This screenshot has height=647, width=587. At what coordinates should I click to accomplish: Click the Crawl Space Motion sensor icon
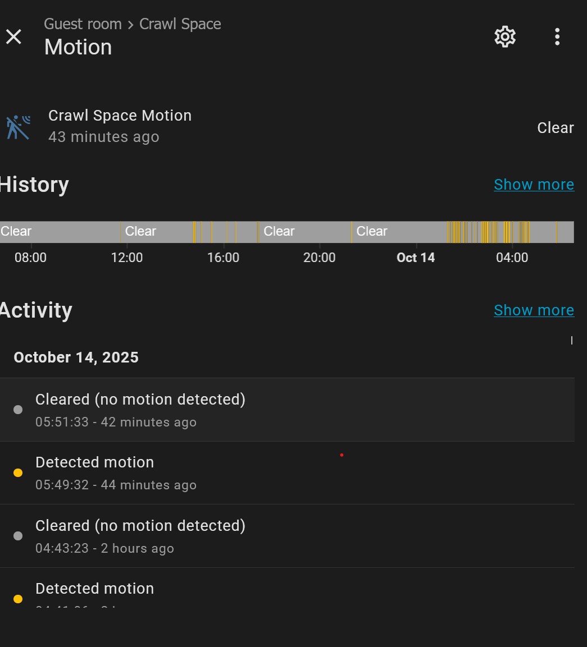19,127
